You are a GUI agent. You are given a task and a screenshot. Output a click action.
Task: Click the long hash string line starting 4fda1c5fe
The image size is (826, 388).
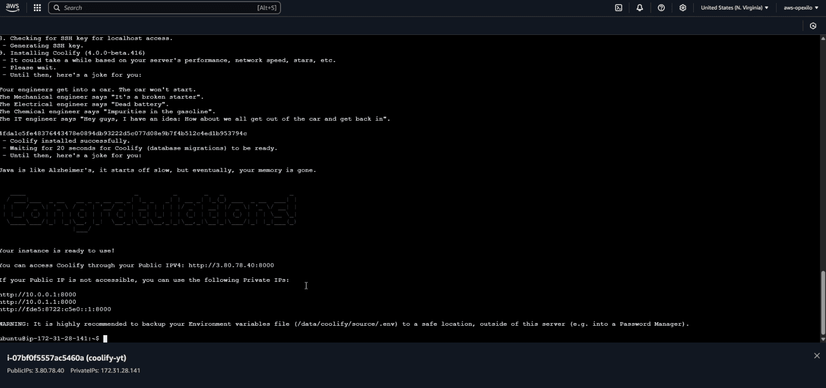(x=123, y=134)
